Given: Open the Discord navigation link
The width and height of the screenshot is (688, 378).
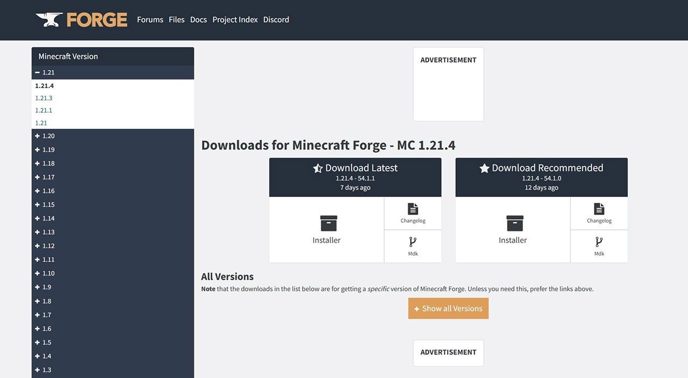Looking at the screenshot, I should [x=276, y=20].
